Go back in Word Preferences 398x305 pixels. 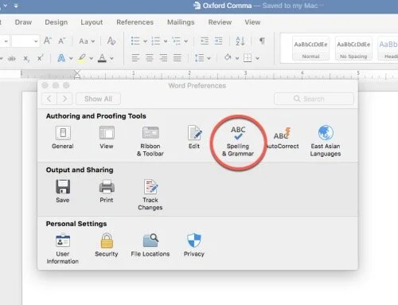49,99
